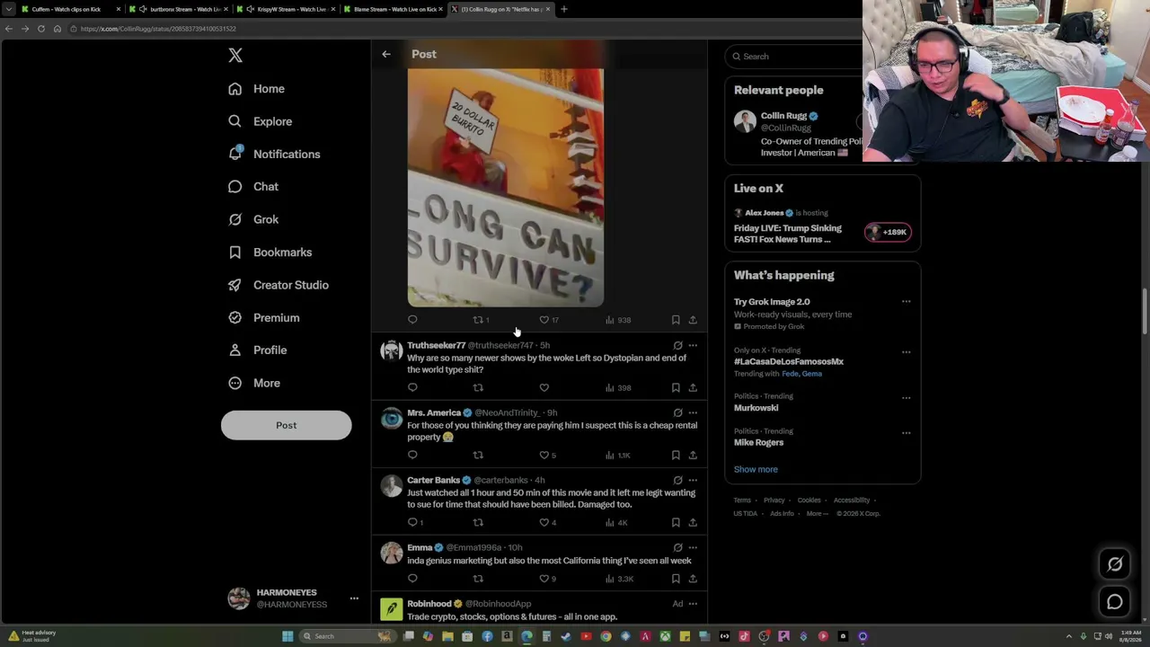Like the main post with 17 likes

click(544, 320)
